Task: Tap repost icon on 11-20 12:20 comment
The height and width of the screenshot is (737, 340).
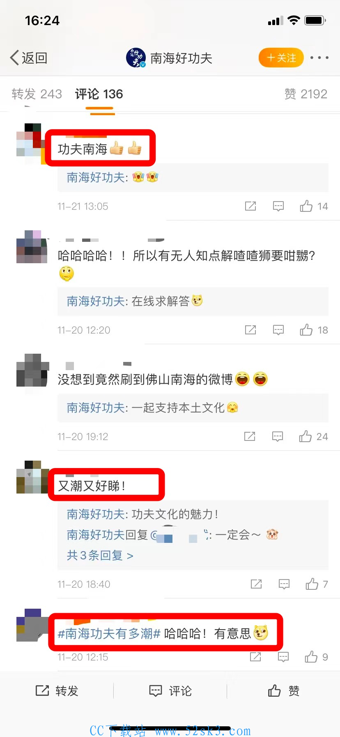Action: (x=250, y=330)
